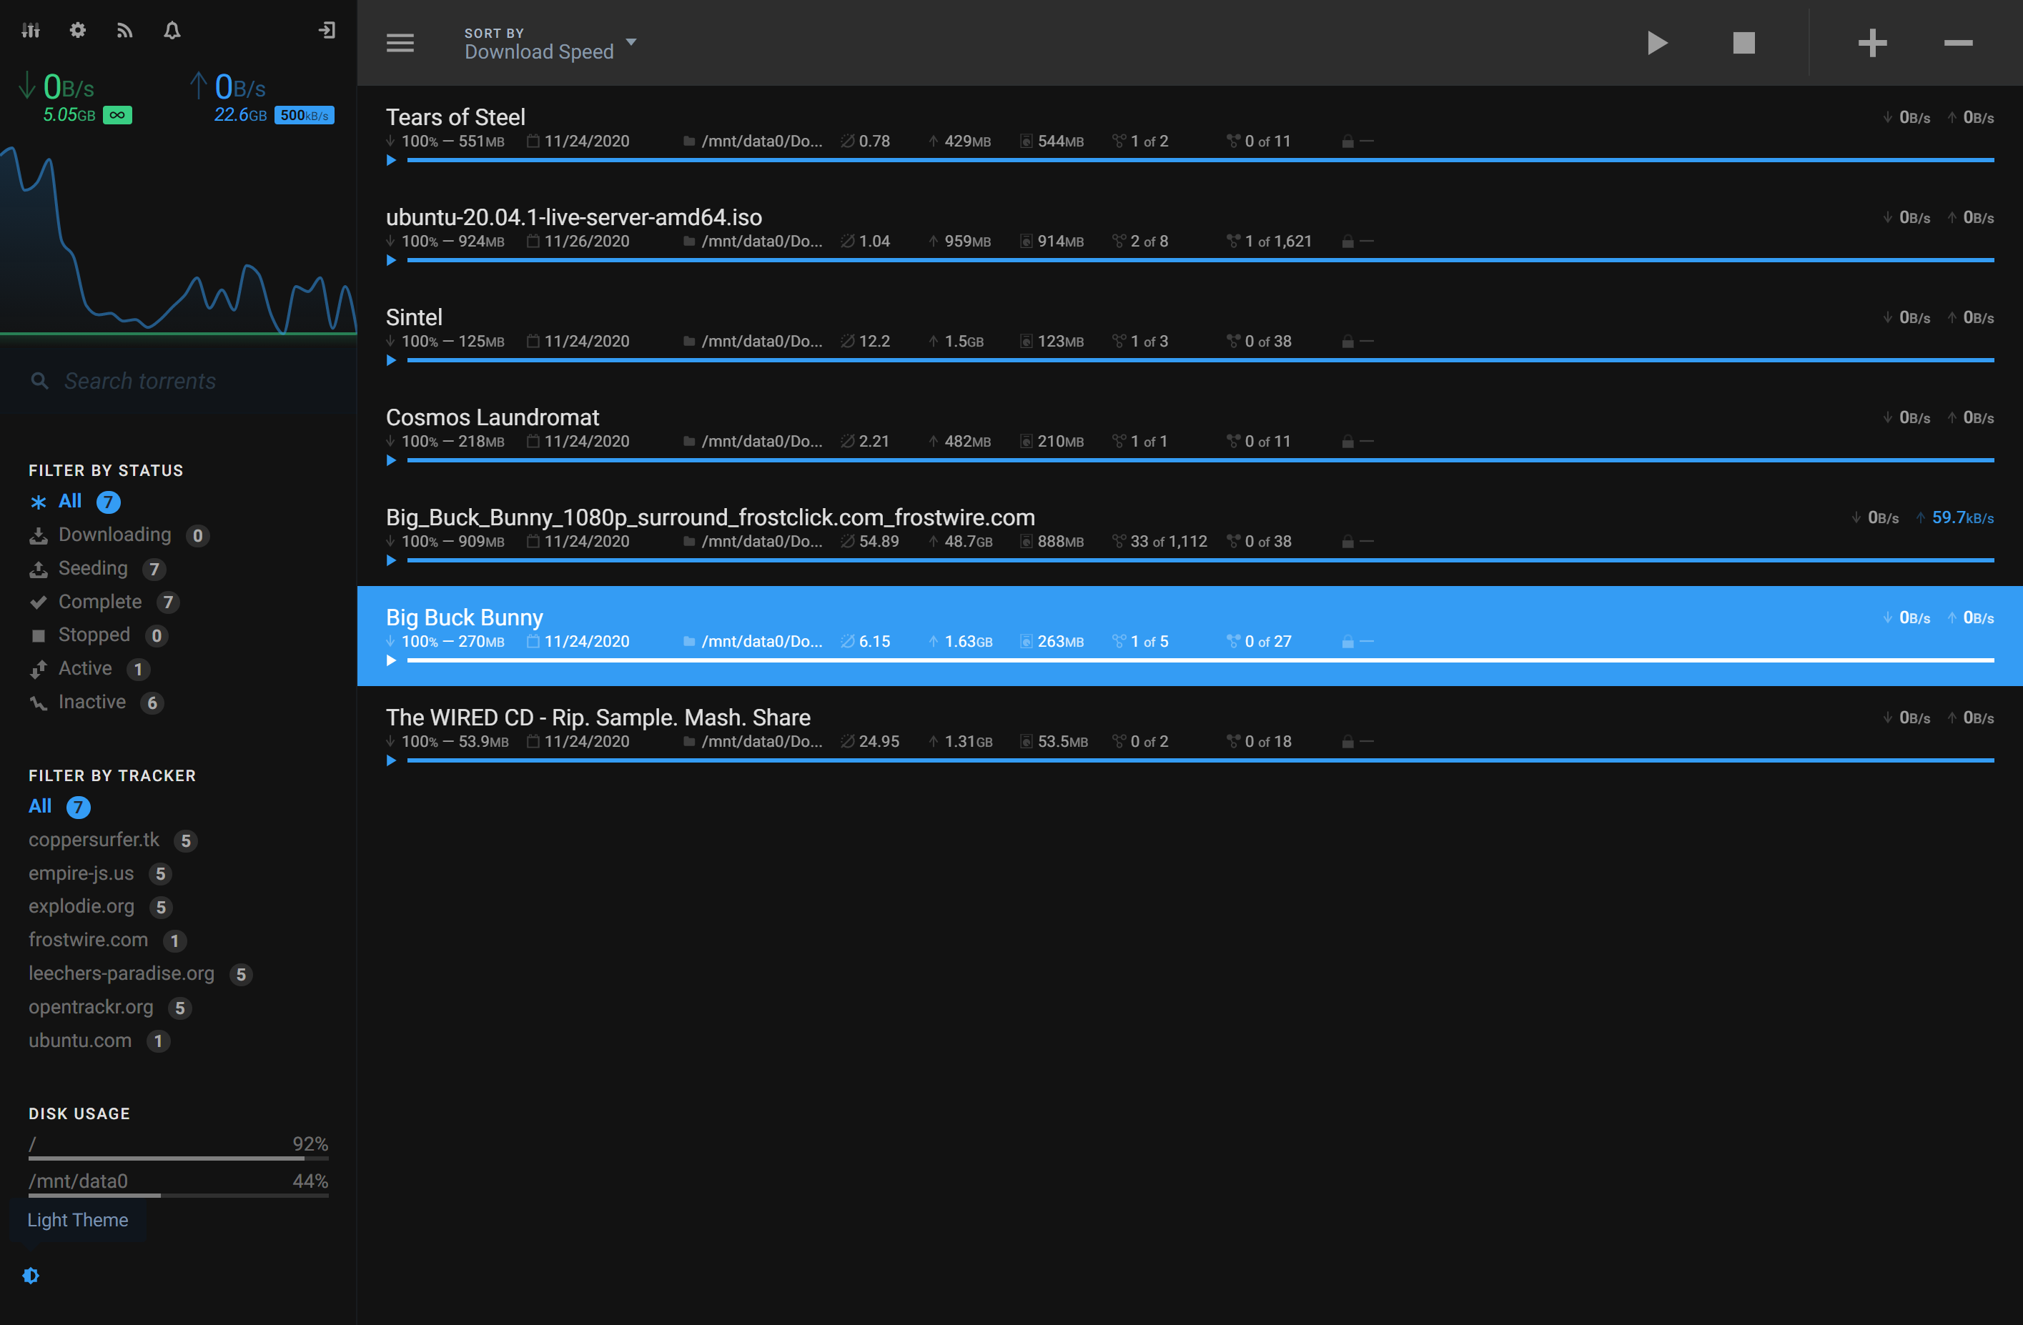This screenshot has width=2023, height=1325.
Task: Log out using the logout icon
Action: tap(327, 30)
